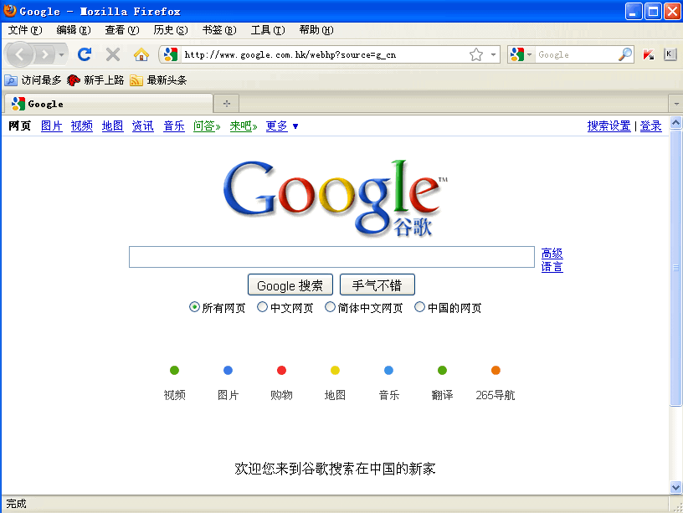This screenshot has width=683, height=513.
Task: Click the Google 搜索 button
Action: (x=290, y=285)
